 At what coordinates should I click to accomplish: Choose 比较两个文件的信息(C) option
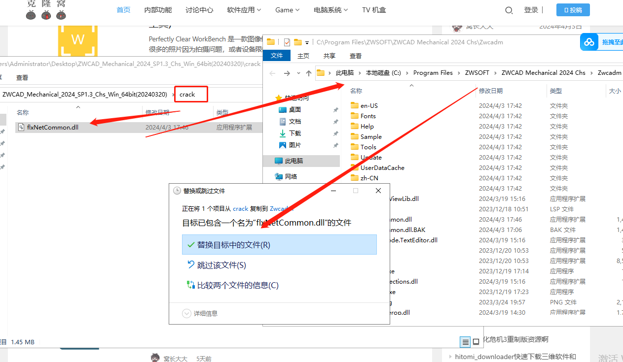(x=279, y=285)
